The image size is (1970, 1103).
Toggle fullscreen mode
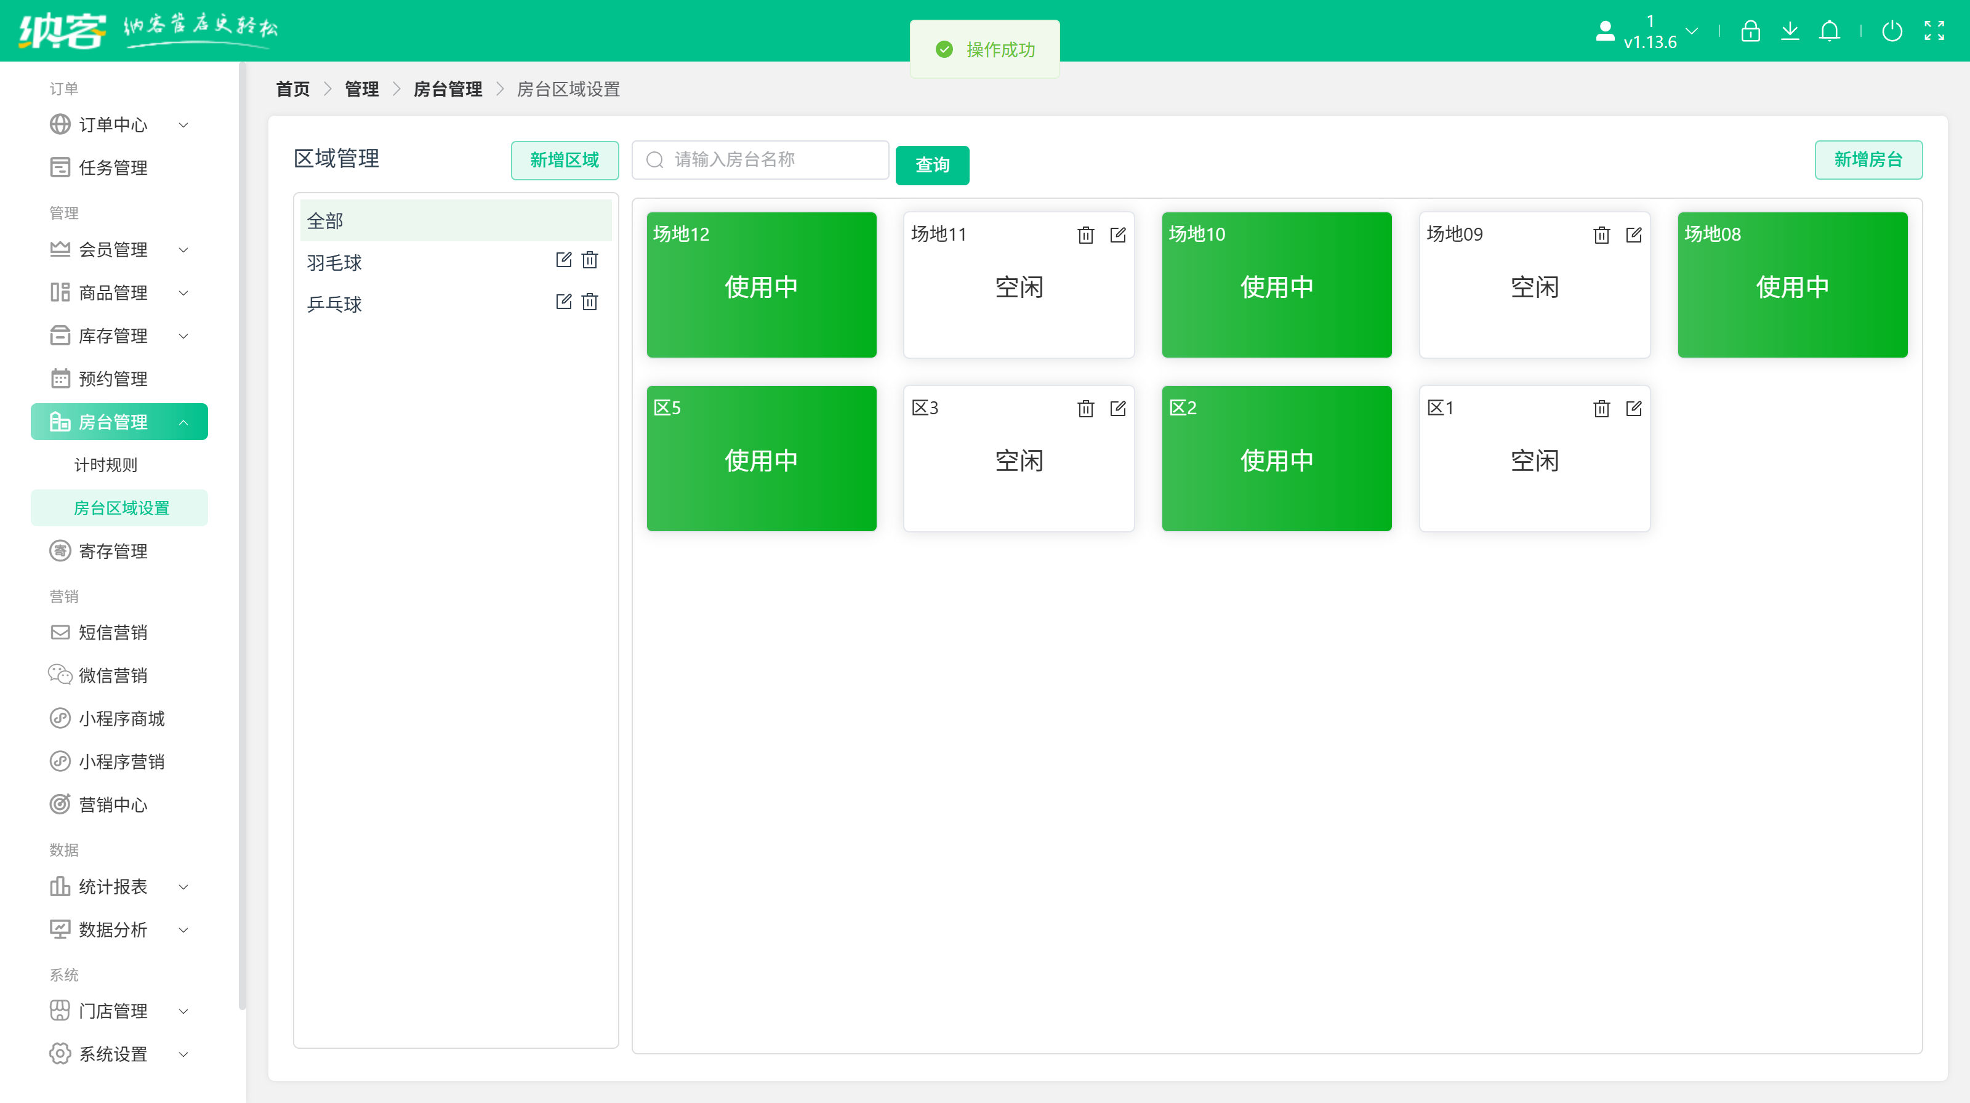point(1934,31)
